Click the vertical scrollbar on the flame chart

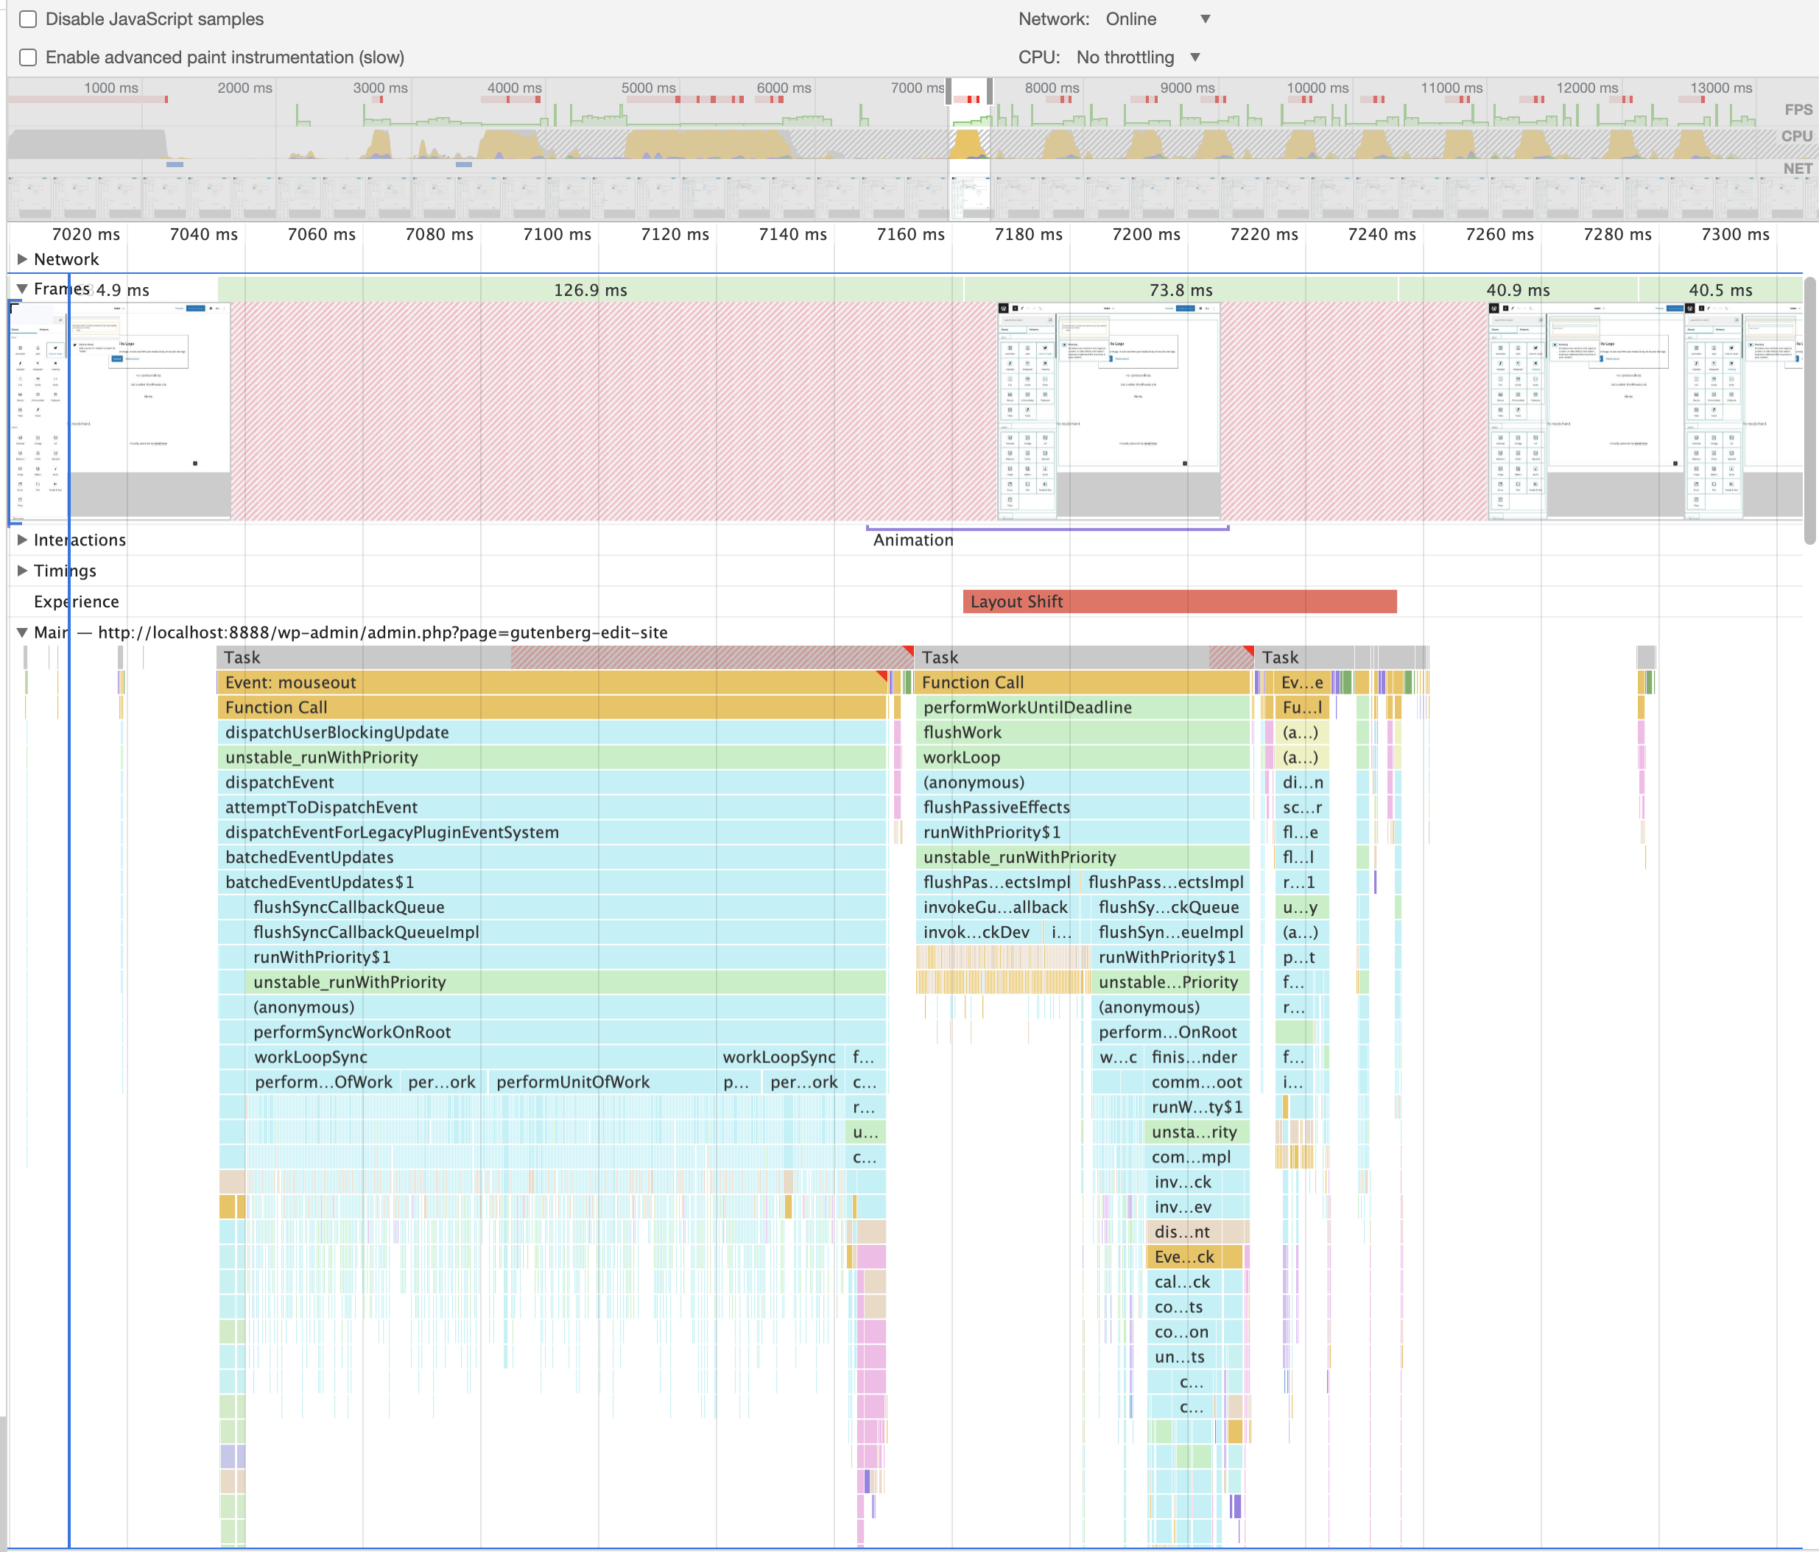pyautogui.click(x=1809, y=410)
